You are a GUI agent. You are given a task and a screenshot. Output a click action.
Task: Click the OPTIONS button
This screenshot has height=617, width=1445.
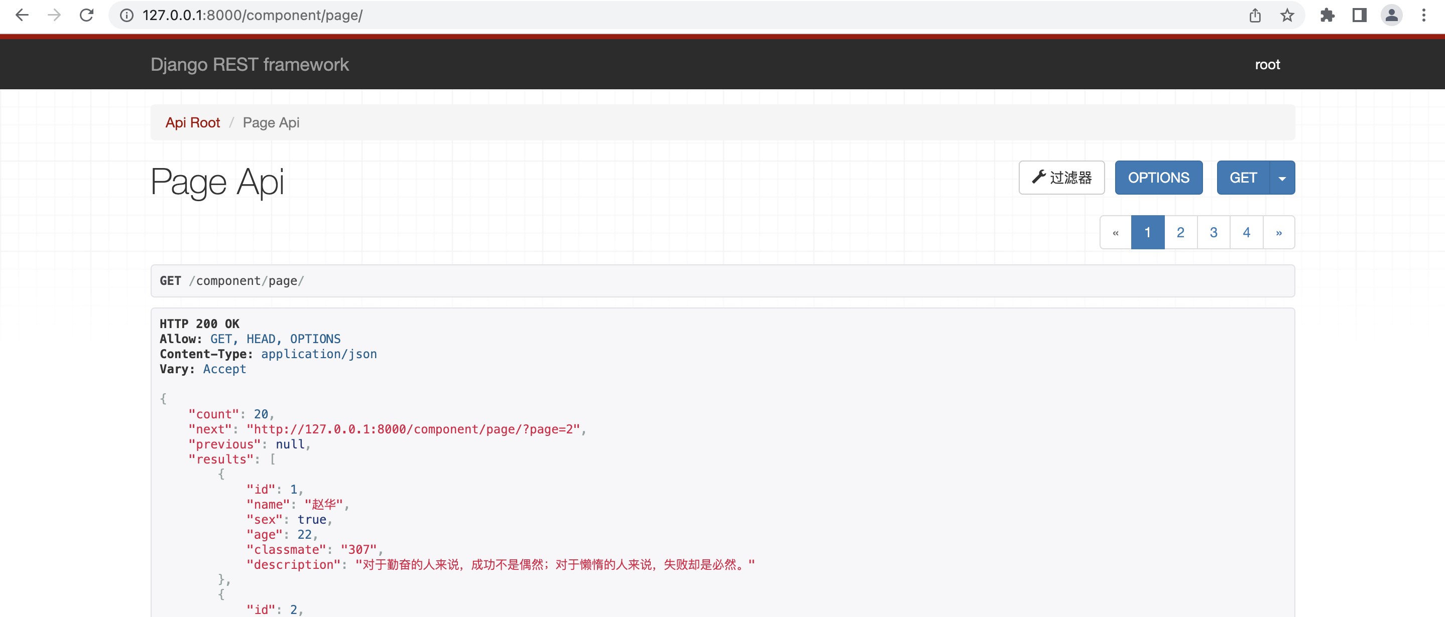pos(1158,178)
